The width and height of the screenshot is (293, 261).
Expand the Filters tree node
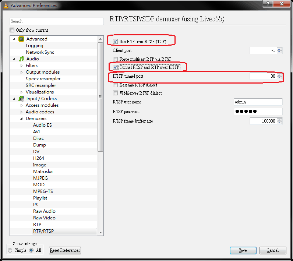pos(21,66)
